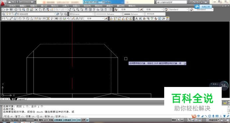Open the Layer Properties Manager icon
This screenshot has width=230, height=123.
3,14
